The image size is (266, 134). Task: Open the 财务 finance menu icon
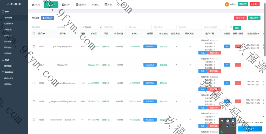[63, 5]
